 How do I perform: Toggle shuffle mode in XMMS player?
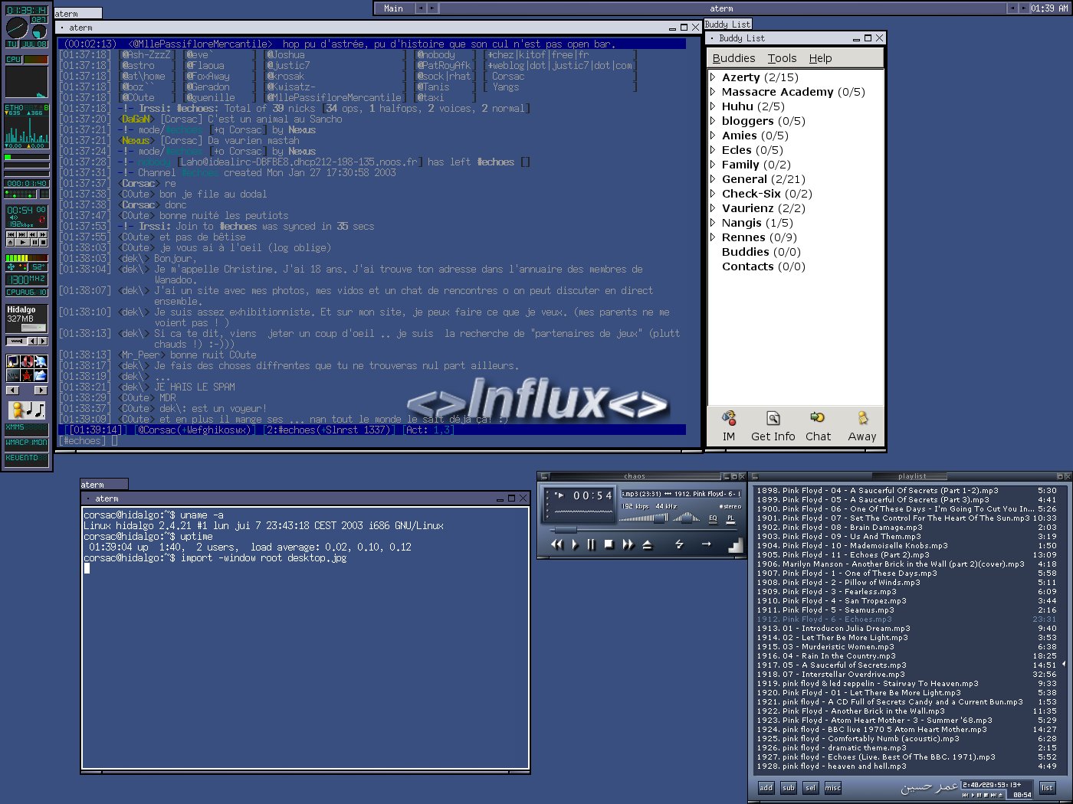pos(679,544)
